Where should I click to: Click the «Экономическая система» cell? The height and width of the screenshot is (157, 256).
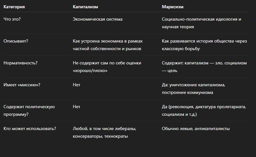(x=98, y=19)
